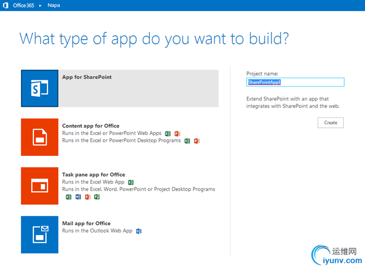365x269 pixels.
Task: Click Excel icon beside Runs in the Excel Web App
Action: 131,182
